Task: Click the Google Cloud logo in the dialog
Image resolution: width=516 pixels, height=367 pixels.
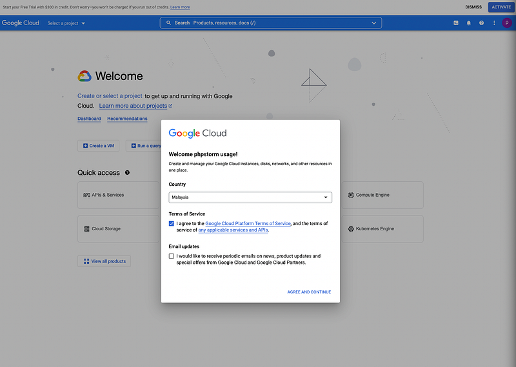Action: point(197,134)
